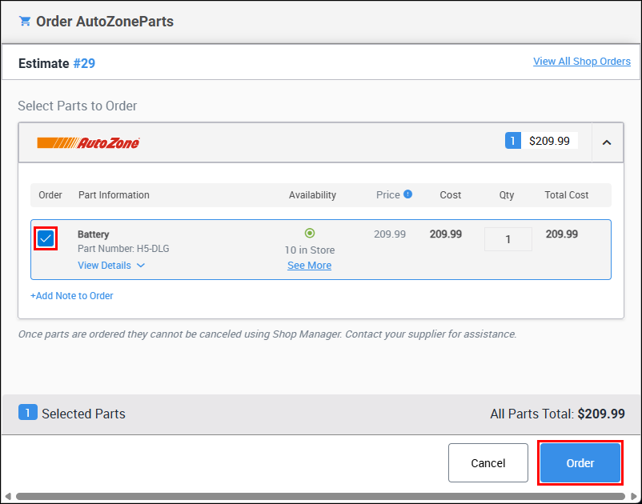Screen dimensions: 642x504
Task: Click the Cost column header
Action: (x=451, y=195)
